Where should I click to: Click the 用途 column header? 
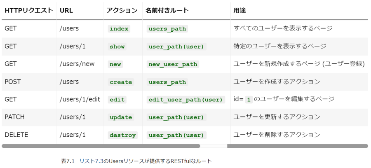pos(240,11)
